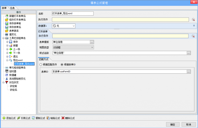198x128 pixels.
Task: Click the 取消 button
Action: point(189,124)
